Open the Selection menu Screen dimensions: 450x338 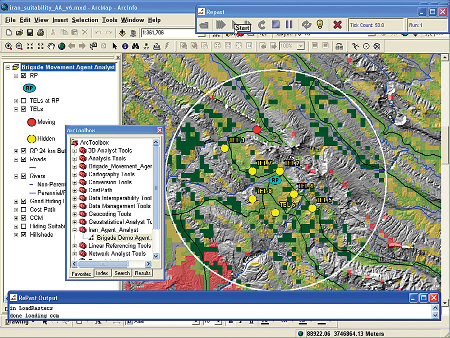click(x=85, y=20)
